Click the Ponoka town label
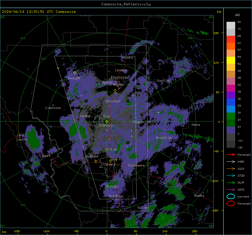 coord(128,58)
